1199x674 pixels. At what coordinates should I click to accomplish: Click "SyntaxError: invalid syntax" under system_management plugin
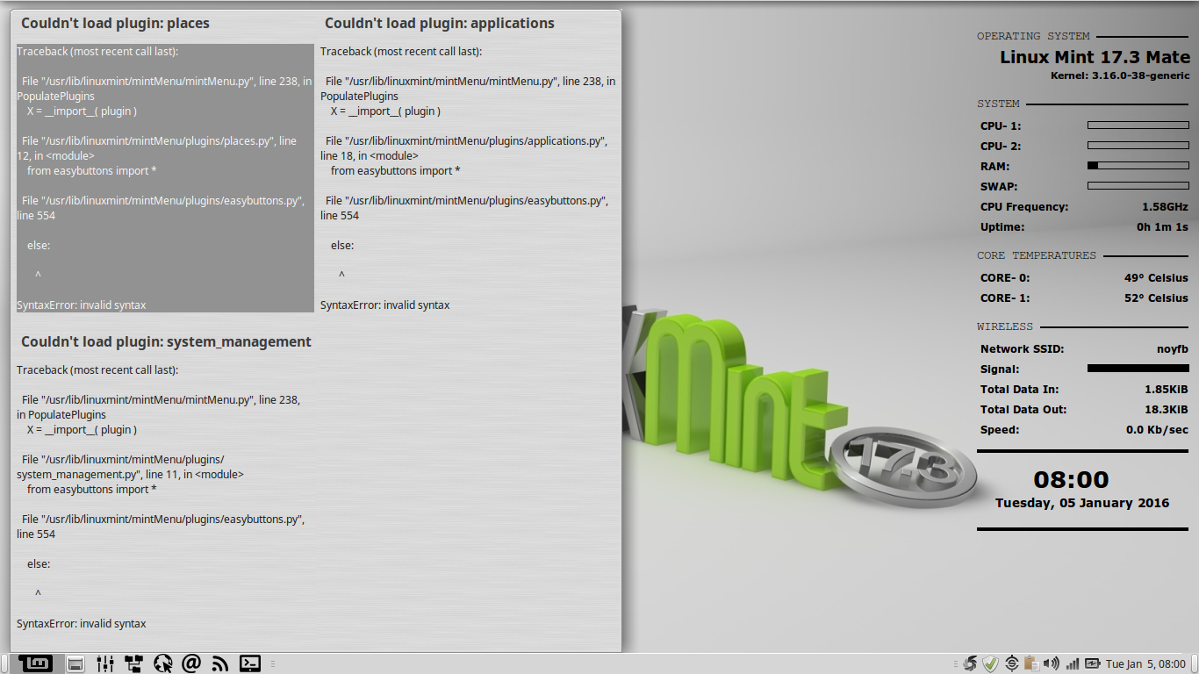[x=82, y=624]
